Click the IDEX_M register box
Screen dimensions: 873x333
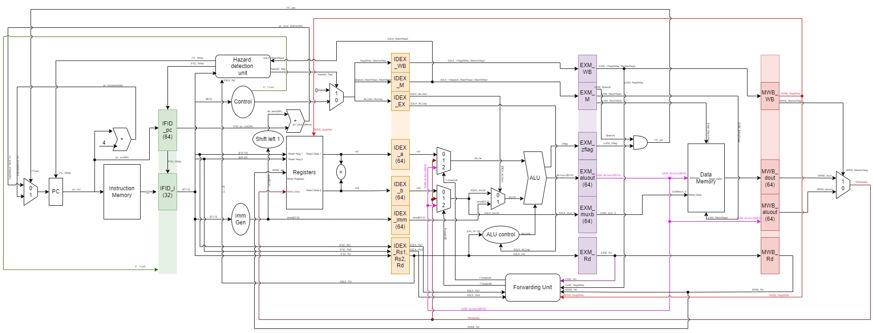click(400, 82)
